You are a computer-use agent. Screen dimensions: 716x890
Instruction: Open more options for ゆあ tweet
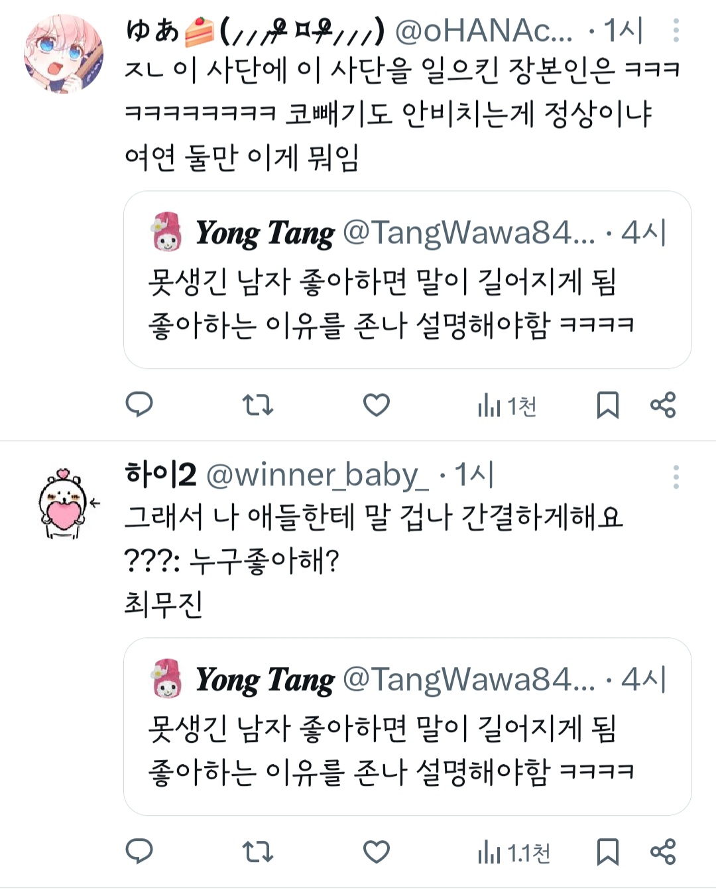click(676, 31)
